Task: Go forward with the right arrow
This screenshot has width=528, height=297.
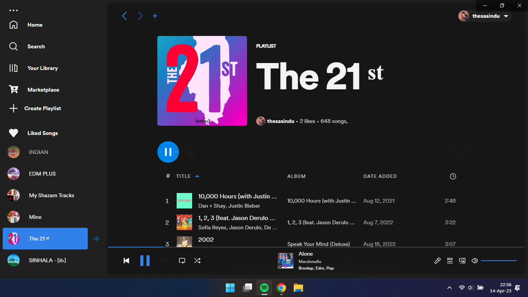Action: [x=140, y=16]
